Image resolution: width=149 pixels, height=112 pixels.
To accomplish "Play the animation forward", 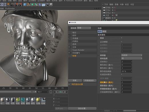I will [60, 92].
